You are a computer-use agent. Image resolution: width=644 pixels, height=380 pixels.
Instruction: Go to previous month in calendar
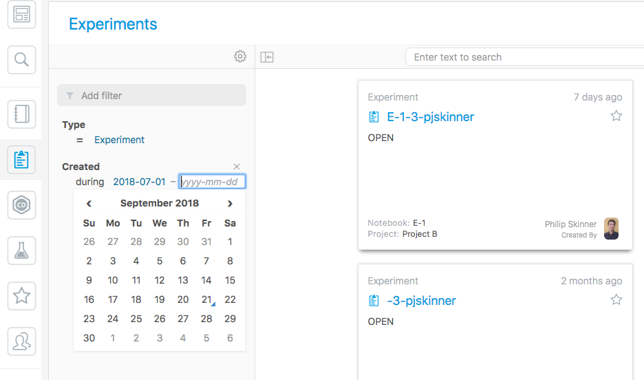89,203
